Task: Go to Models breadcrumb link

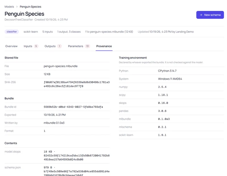Action: [9, 7]
